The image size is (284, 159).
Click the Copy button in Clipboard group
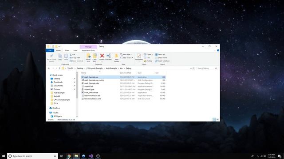pyautogui.click(x=59, y=57)
